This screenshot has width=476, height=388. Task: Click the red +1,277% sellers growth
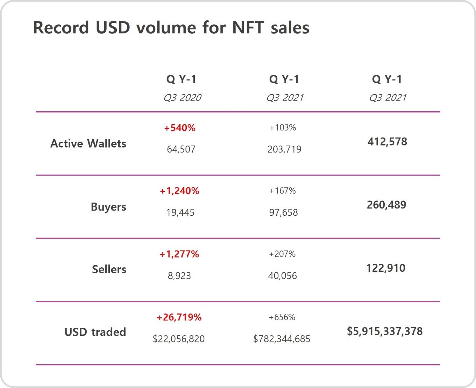click(x=179, y=254)
